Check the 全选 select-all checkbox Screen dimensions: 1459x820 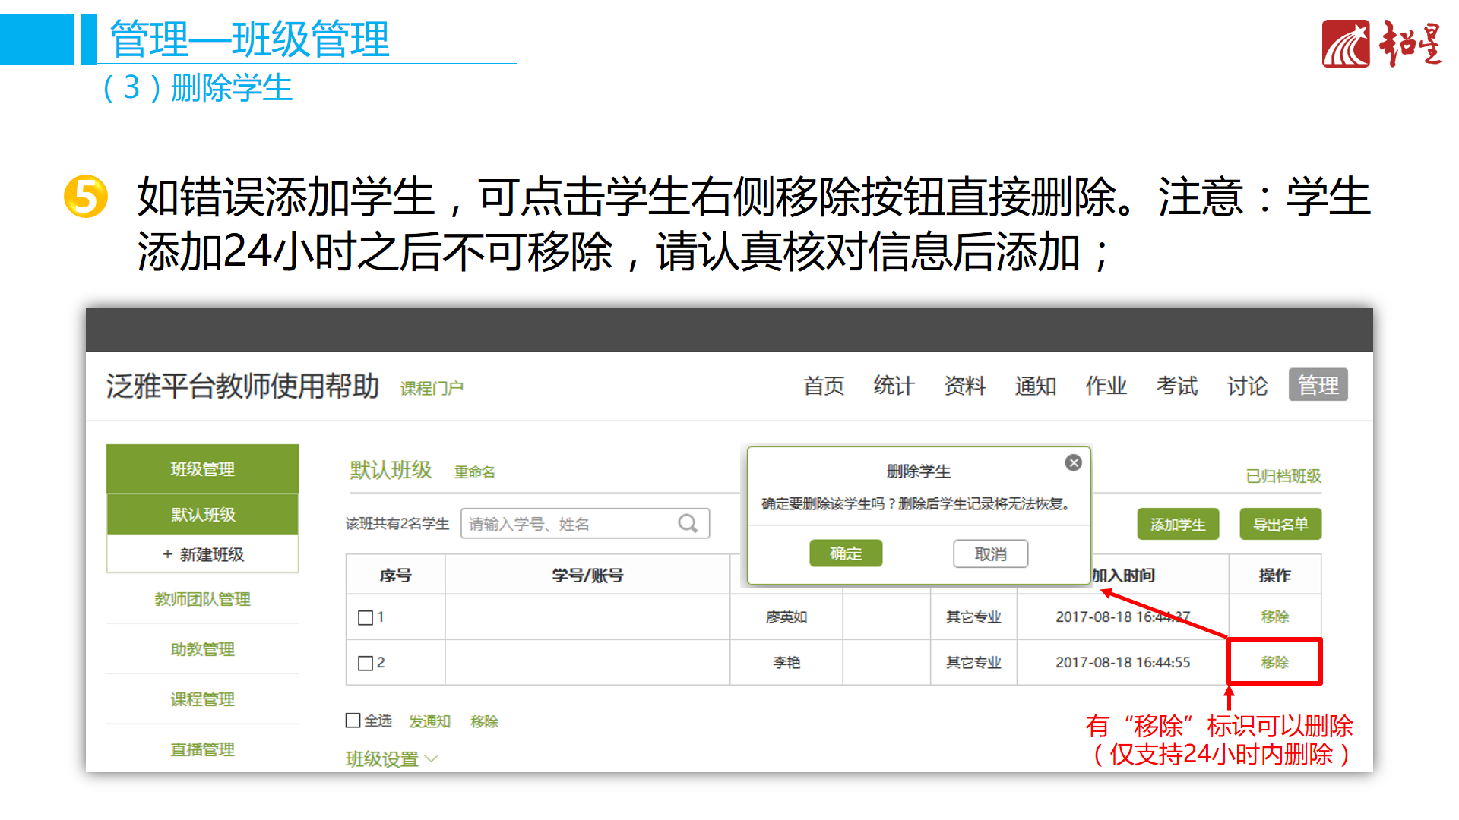(352, 721)
